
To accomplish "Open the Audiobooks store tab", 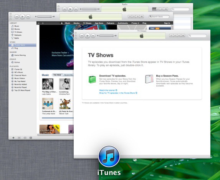I will tap(123, 23).
